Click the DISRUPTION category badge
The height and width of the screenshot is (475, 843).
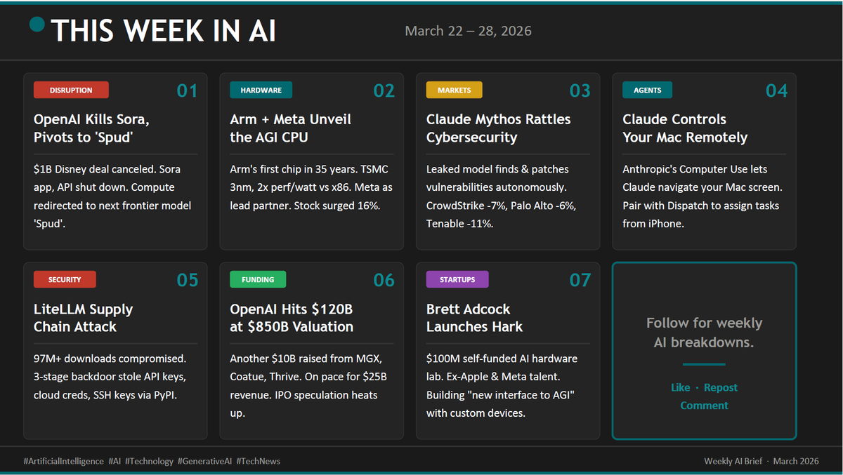[x=71, y=90]
